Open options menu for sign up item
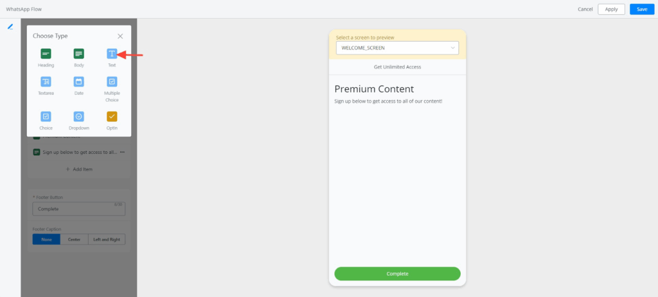658x297 pixels. coord(122,152)
